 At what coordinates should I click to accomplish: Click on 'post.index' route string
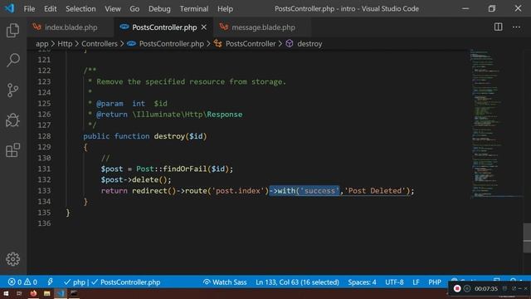click(x=238, y=190)
